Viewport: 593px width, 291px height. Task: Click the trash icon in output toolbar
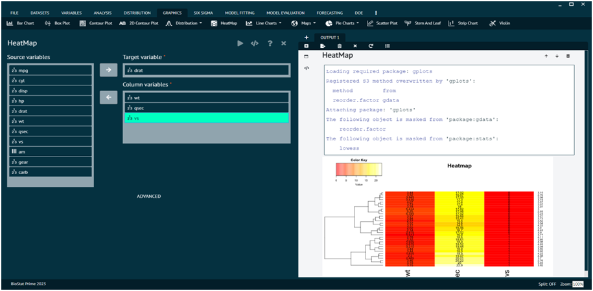click(339, 46)
